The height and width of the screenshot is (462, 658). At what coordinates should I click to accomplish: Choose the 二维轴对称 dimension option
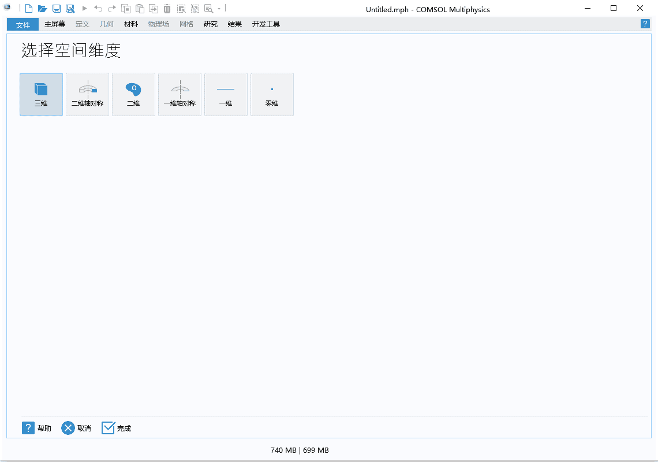coord(87,94)
